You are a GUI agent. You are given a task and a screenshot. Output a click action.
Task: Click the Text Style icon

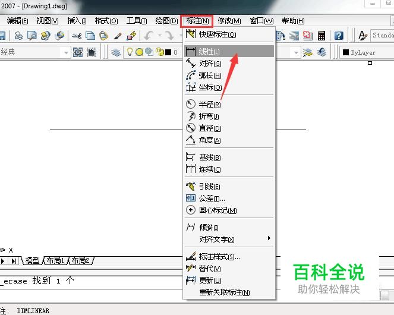(363, 36)
